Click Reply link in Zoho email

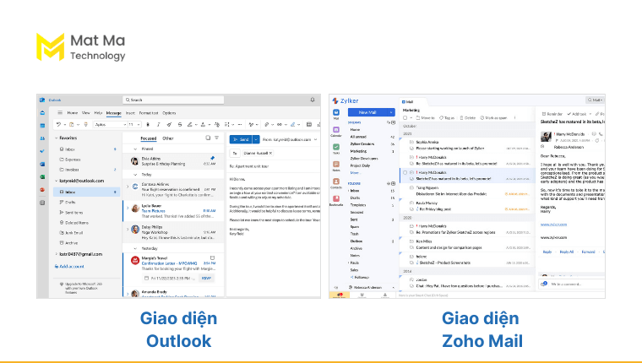pyautogui.click(x=547, y=252)
